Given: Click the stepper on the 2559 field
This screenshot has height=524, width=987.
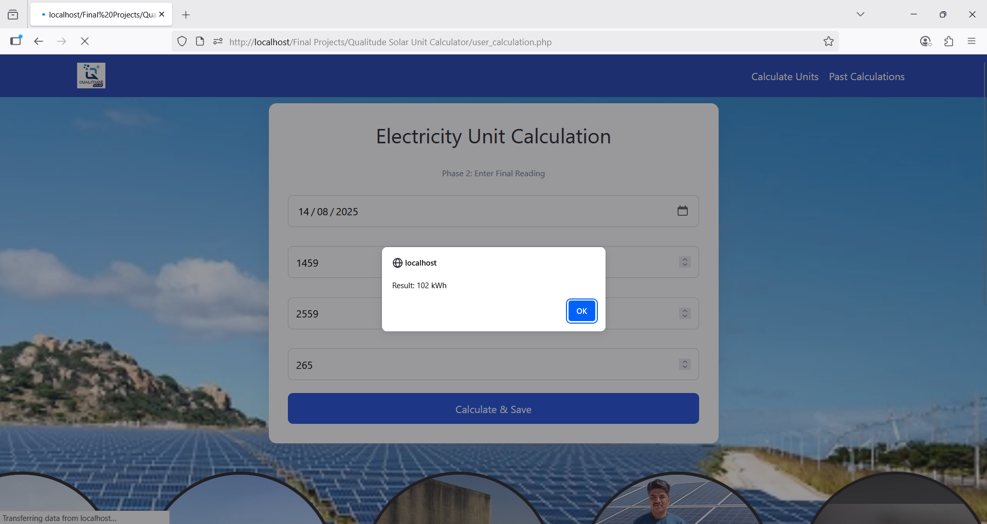Looking at the screenshot, I should (685, 313).
